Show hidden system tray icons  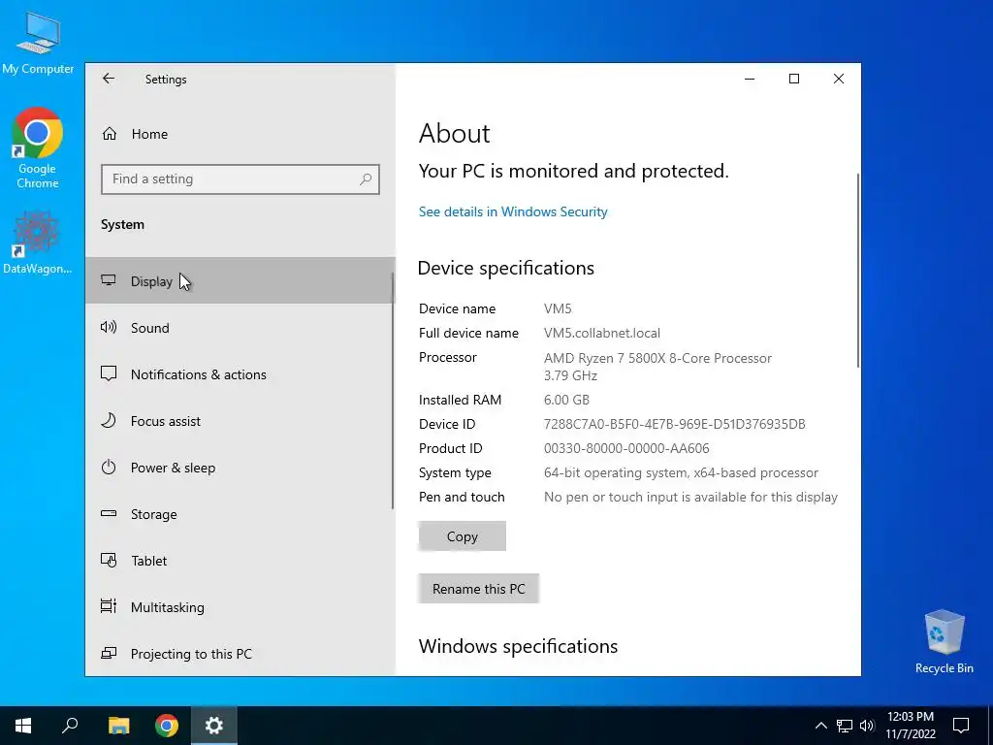(820, 726)
